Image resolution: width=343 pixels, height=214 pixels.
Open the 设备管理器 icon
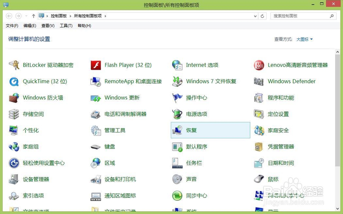[x=14, y=179]
